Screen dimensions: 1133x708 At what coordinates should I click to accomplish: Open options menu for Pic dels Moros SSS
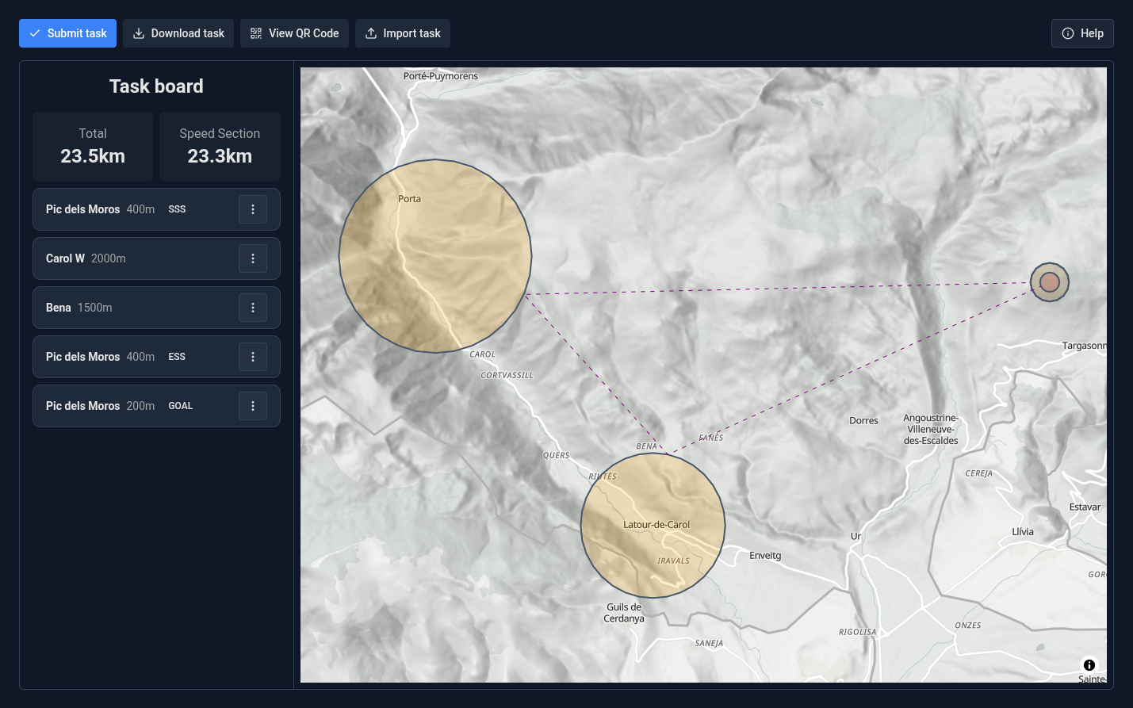(253, 209)
